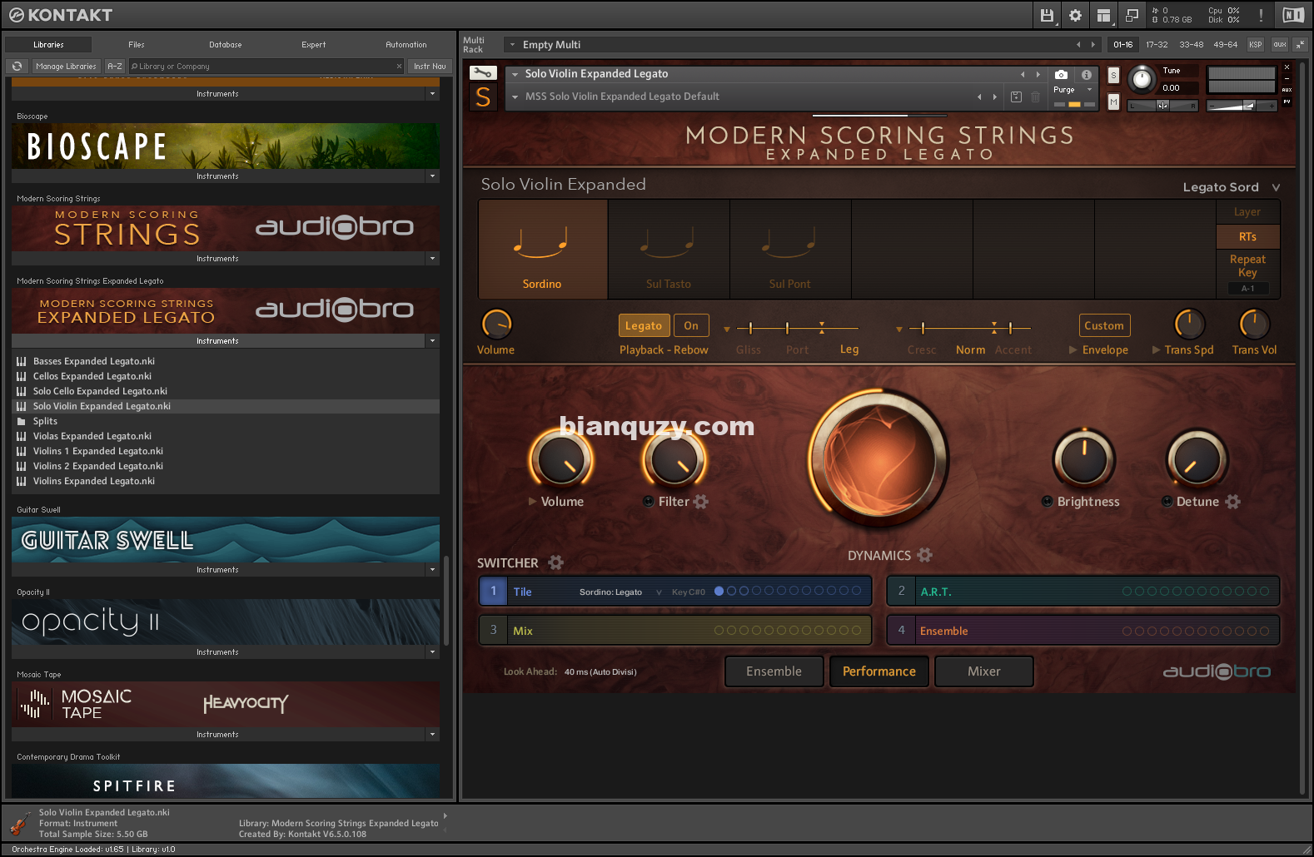Toggle the Brightness power indicator
The width and height of the screenshot is (1314, 857).
1048,502
